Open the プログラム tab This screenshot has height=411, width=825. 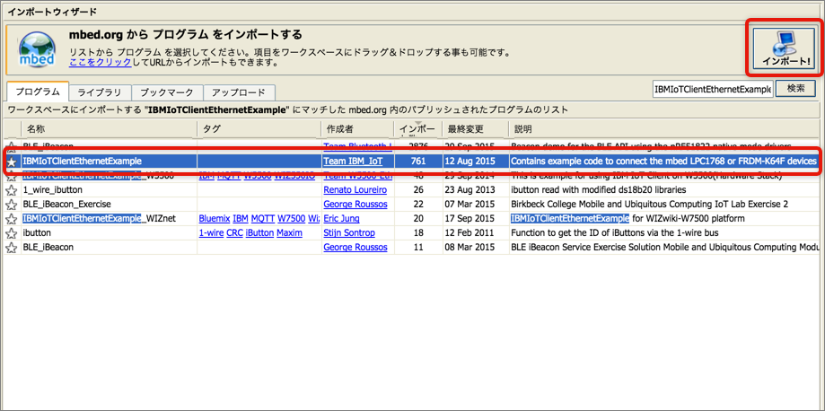(x=38, y=92)
